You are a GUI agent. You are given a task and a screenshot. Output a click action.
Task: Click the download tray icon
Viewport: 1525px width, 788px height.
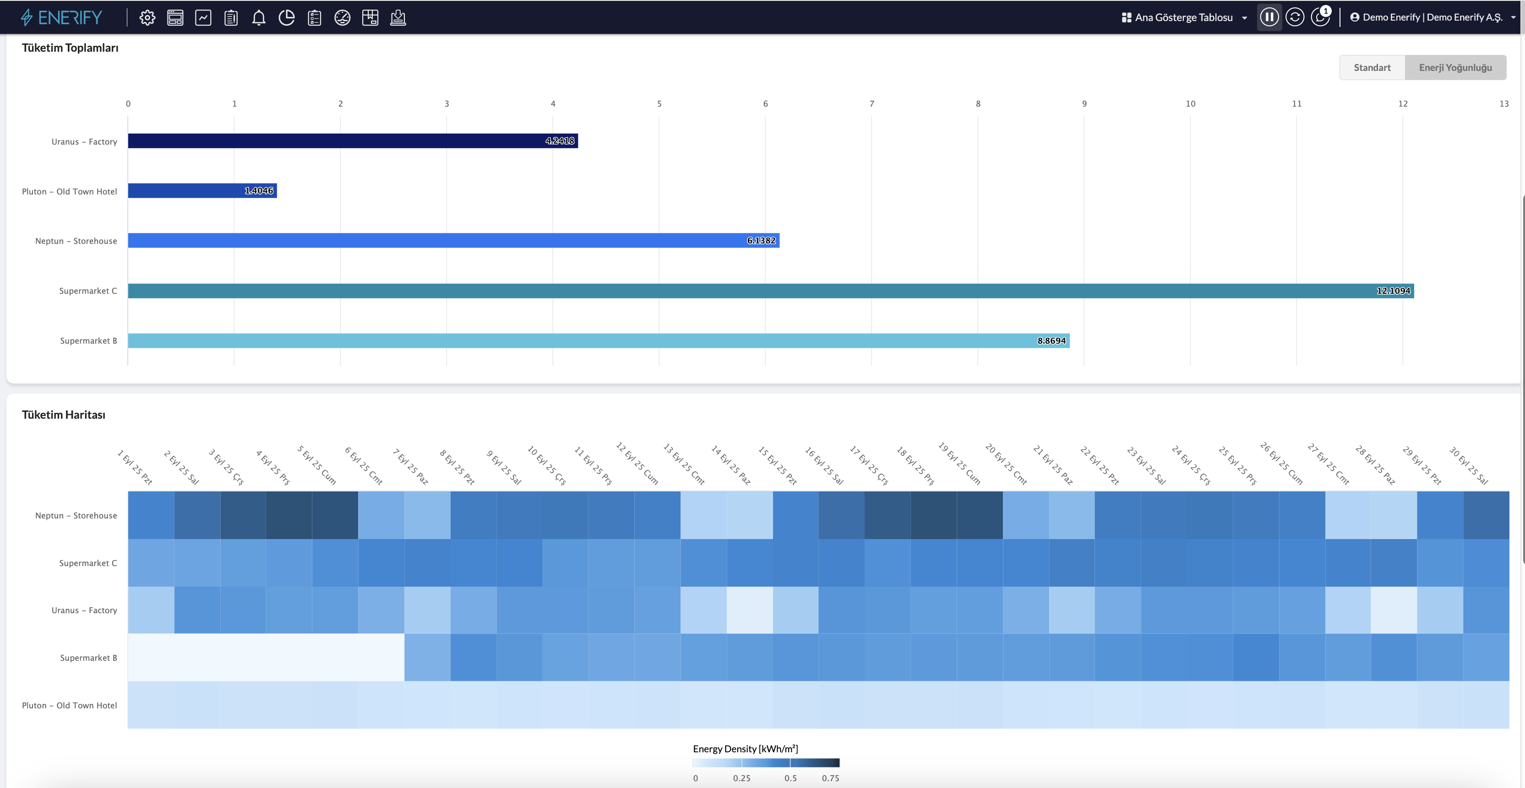[x=398, y=18]
